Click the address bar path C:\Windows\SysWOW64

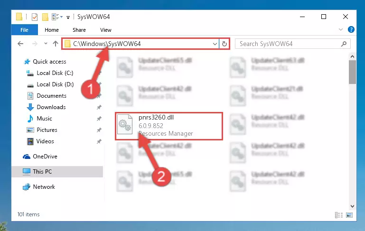[107, 44]
